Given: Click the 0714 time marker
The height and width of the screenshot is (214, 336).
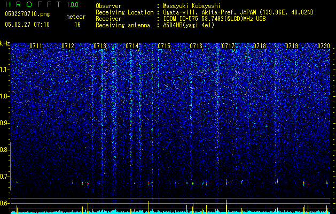Looking at the screenshot, I should click(x=132, y=46).
